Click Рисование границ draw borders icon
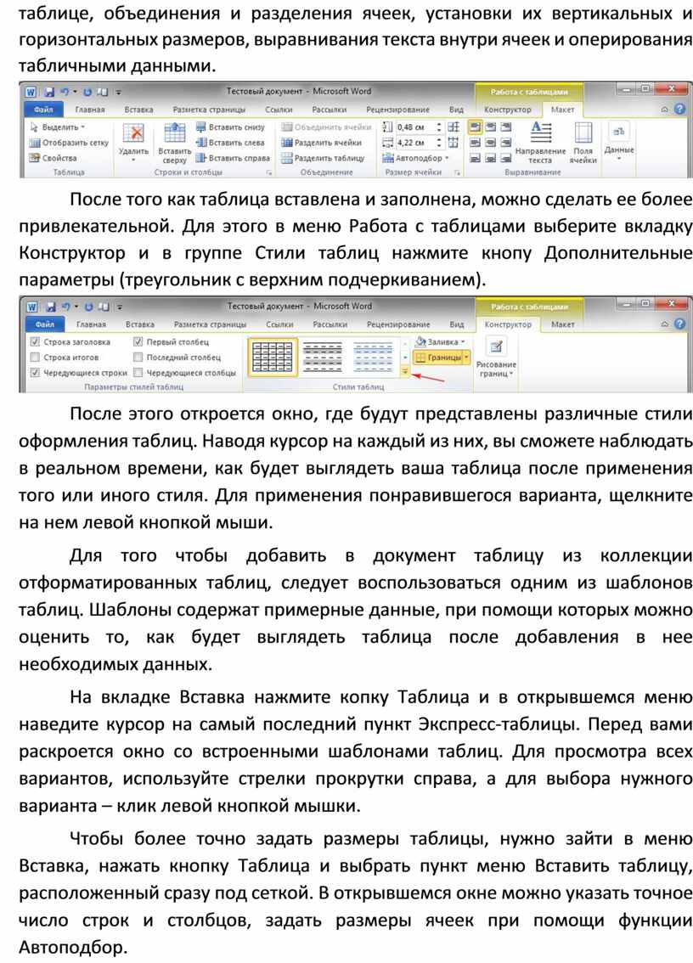This screenshot has height=963, width=693. 497,346
